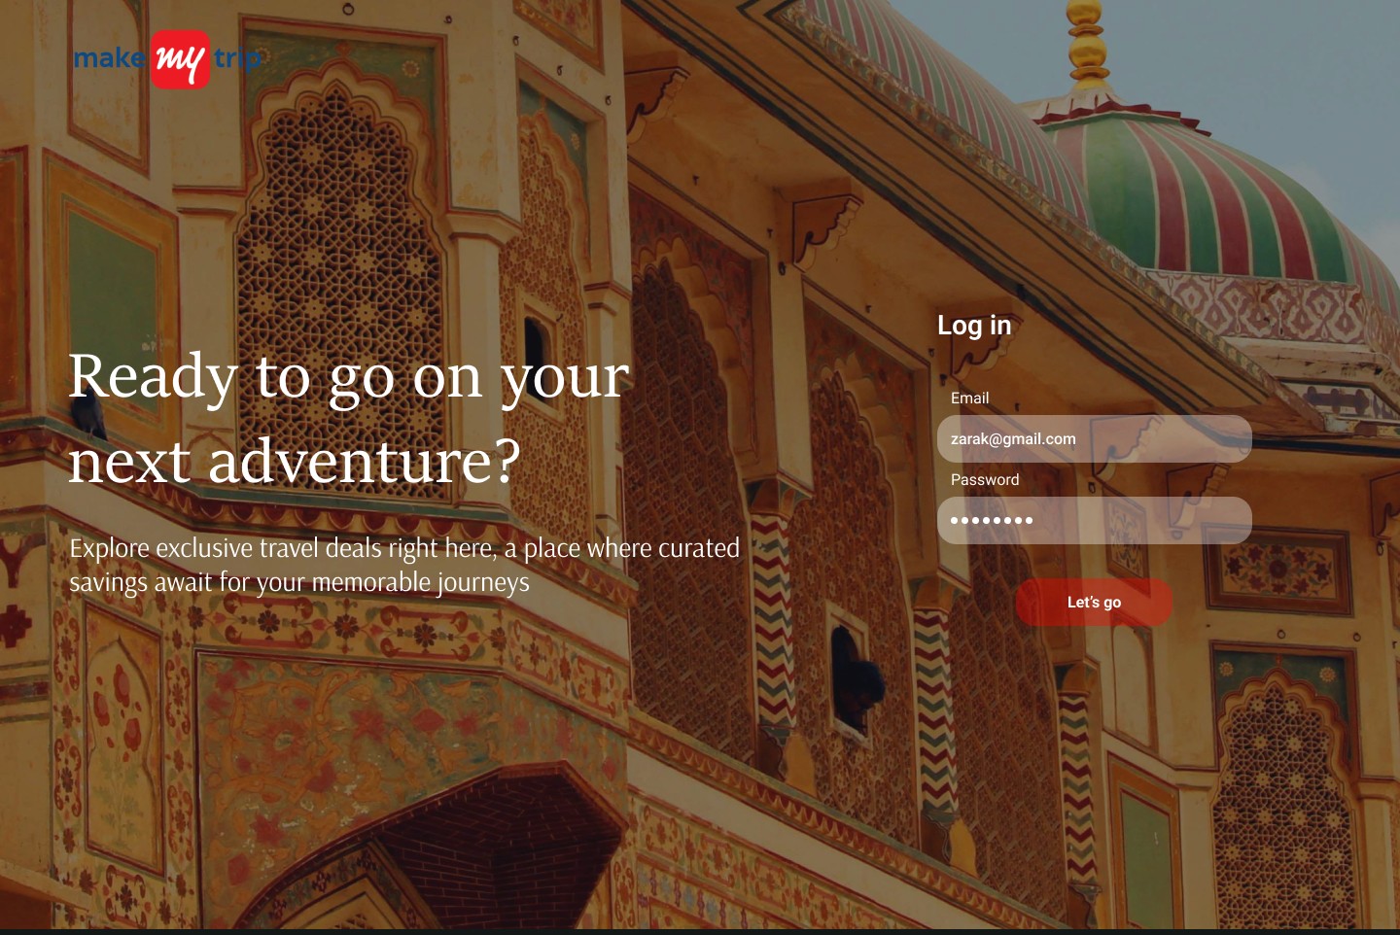Click the red 'my' logo icon
Screen dimensions: 1400x935
[x=180, y=59]
